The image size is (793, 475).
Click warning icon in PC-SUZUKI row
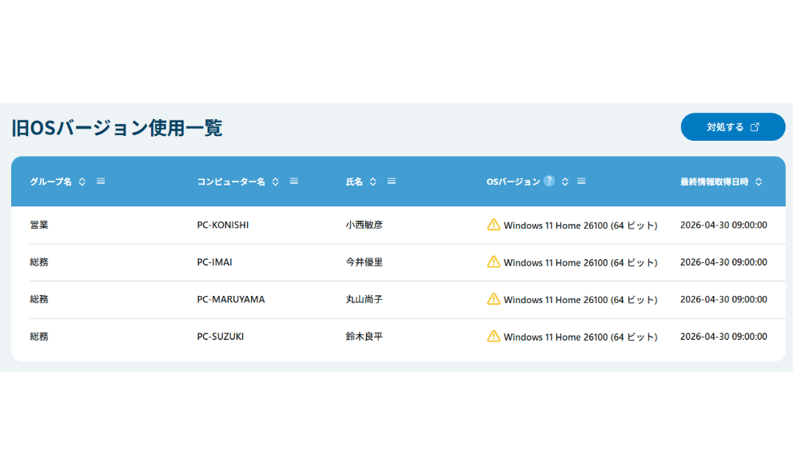coord(493,336)
